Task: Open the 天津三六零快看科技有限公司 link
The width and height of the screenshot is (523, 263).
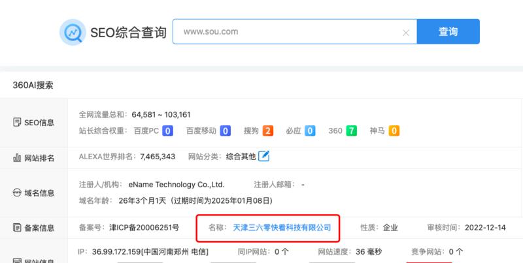Action: 282,228
